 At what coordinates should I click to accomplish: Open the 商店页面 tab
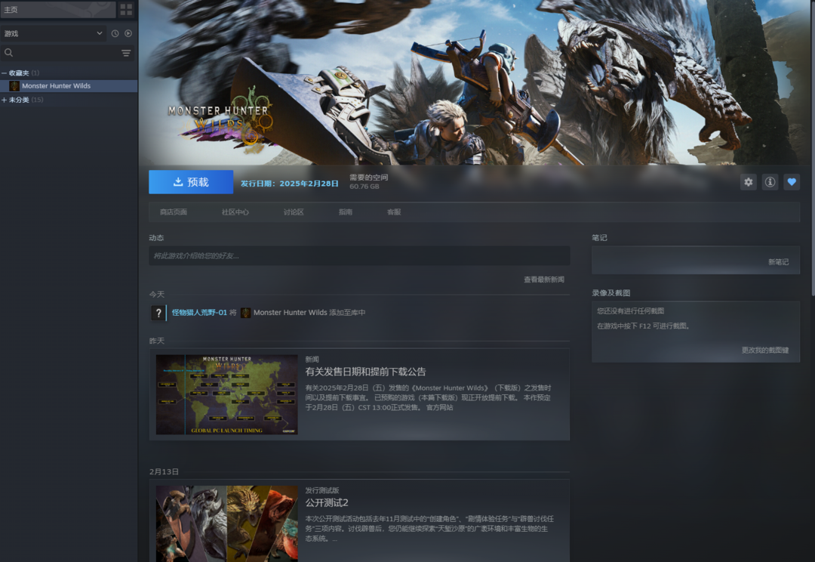pyautogui.click(x=174, y=212)
